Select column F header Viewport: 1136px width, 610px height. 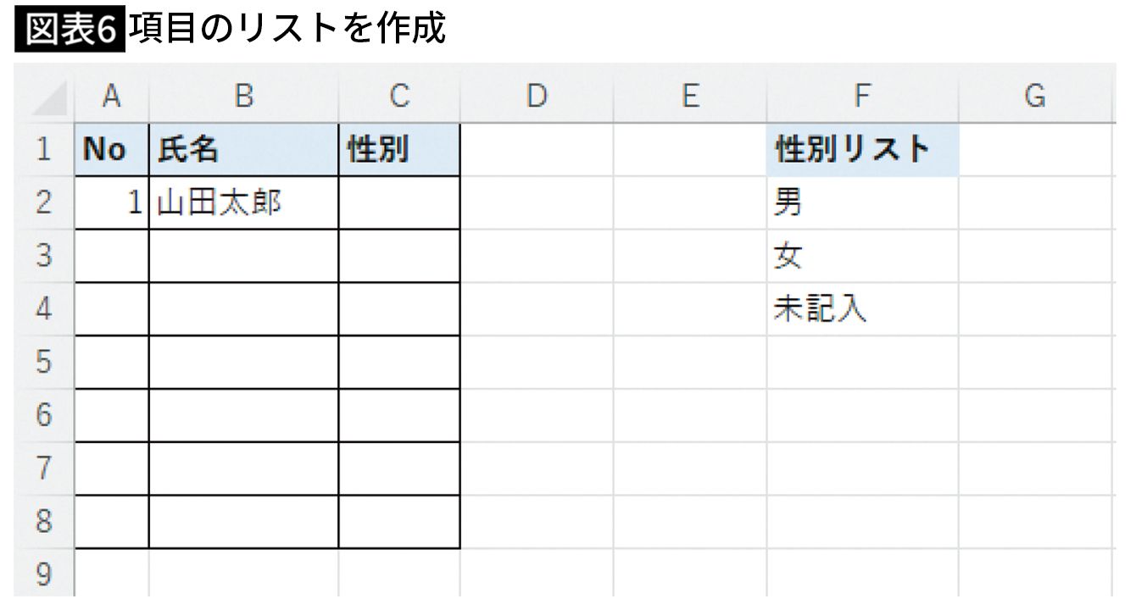pyautogui.click(x=862, y=97)
